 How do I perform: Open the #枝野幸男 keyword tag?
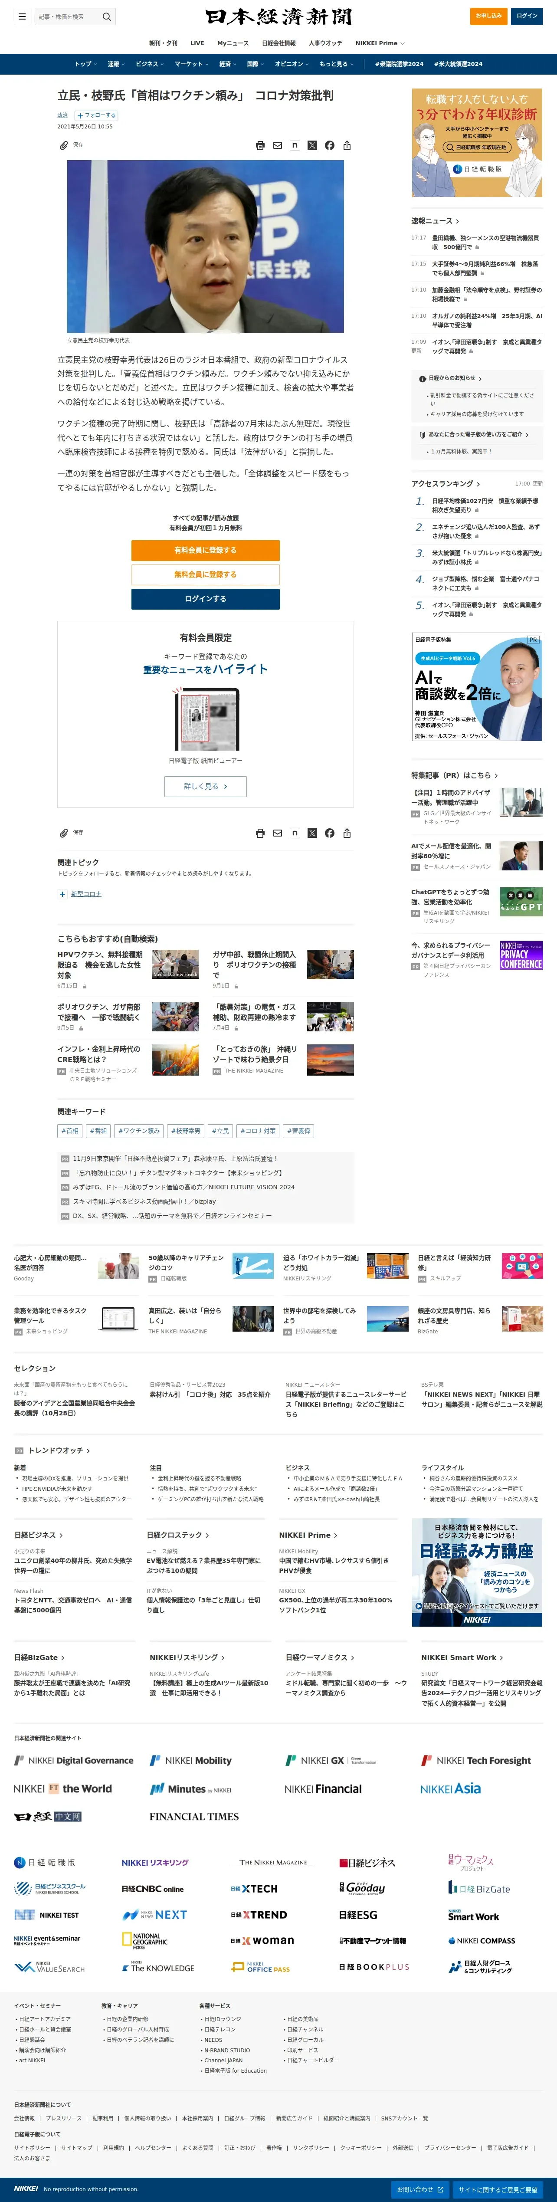pyautogui.click(x=185, y=1131)
